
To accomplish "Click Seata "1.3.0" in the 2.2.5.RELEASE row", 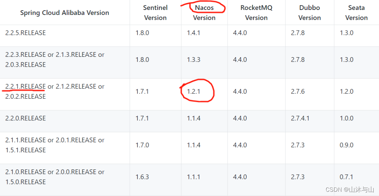I will tap(346, 33).
